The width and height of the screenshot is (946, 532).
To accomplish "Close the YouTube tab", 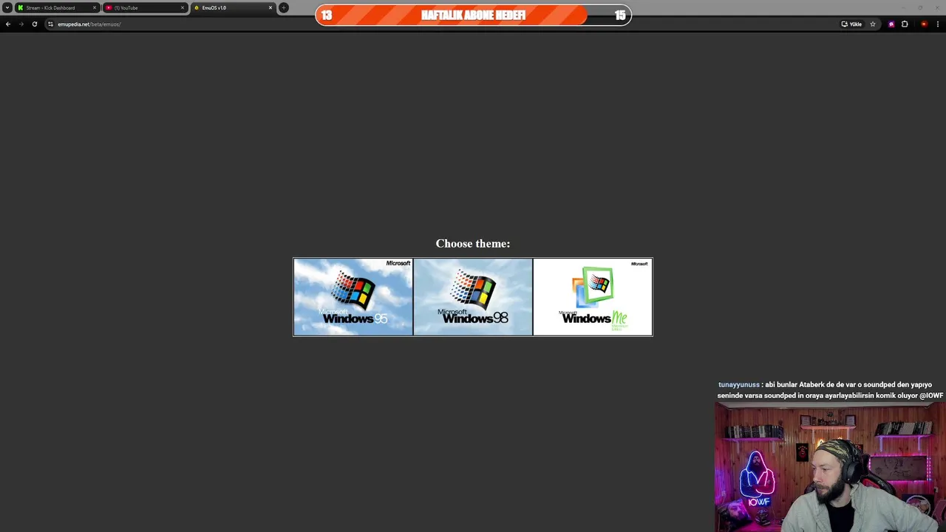I will (183, 8).
